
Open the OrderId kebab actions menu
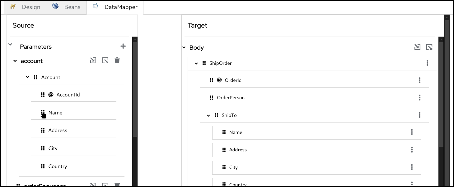[x=419, y=80]
